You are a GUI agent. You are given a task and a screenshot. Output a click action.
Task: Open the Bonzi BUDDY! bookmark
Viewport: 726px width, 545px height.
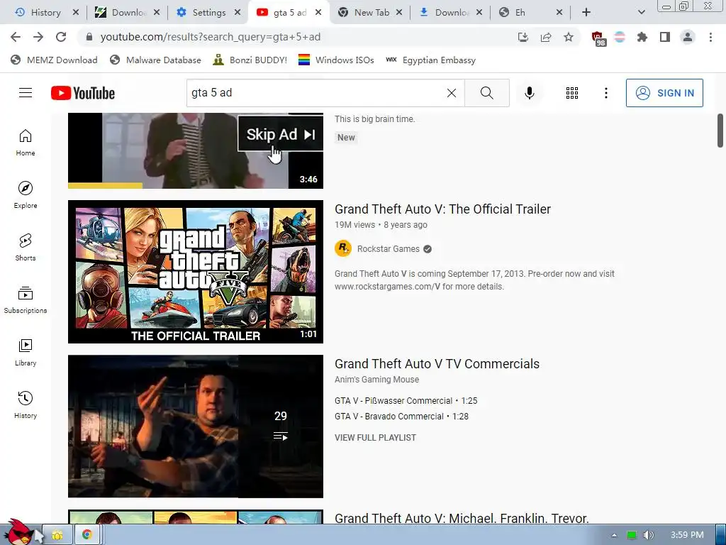click(250, 60)
